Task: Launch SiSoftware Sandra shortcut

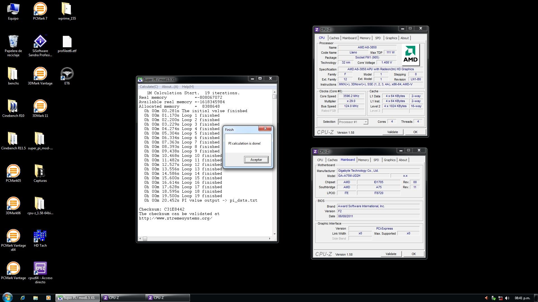Action: tap(40, 46)
